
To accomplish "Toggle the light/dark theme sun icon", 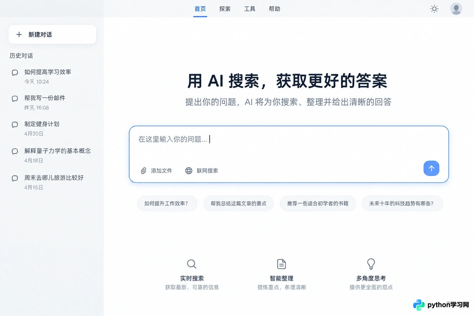I will click(434, 9).
